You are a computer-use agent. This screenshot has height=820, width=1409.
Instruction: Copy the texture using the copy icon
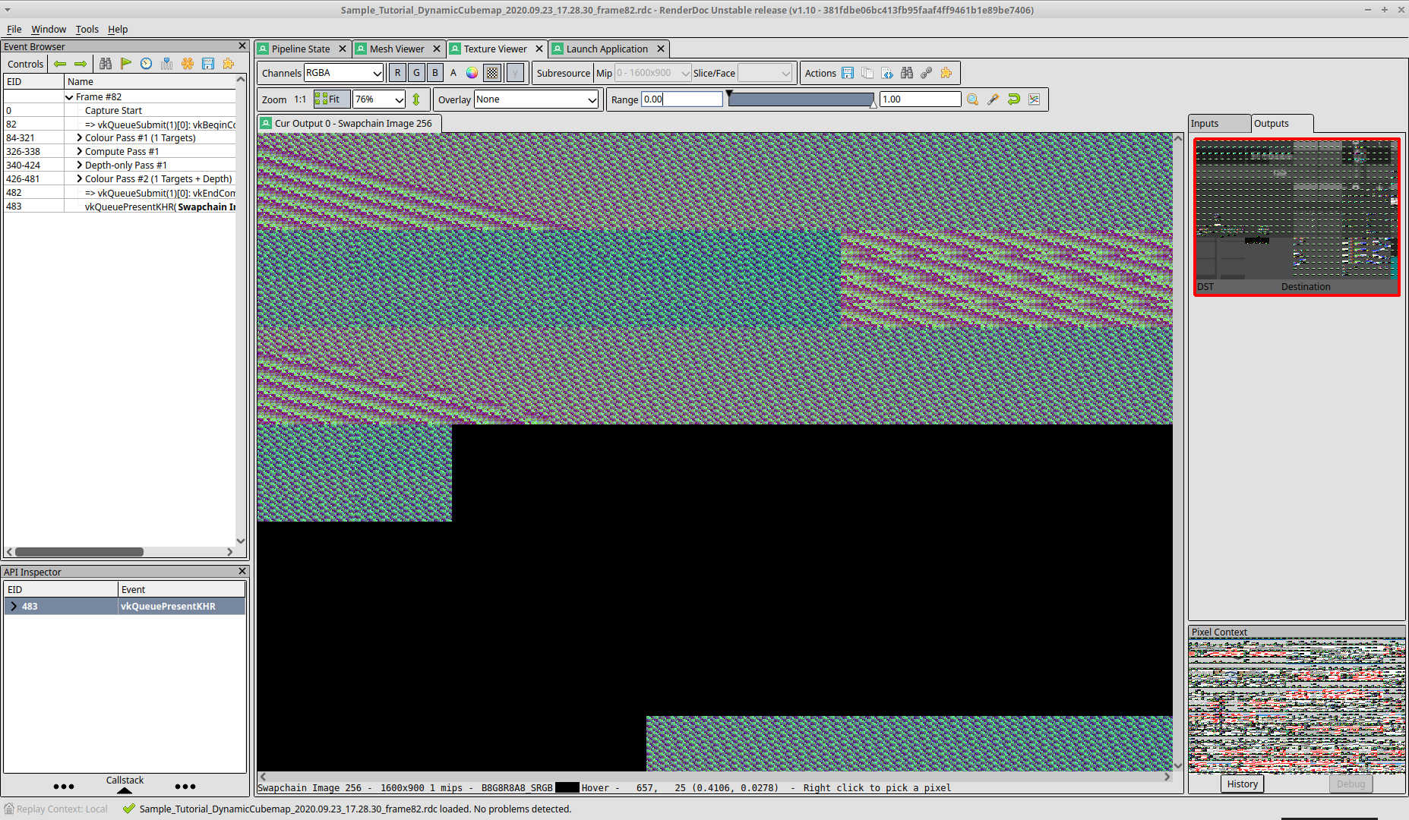[867, 72]
